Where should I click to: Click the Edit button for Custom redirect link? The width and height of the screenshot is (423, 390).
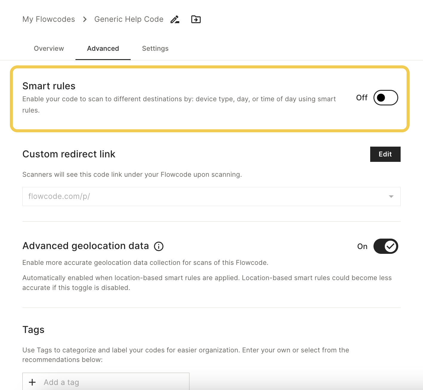point(385,154)
